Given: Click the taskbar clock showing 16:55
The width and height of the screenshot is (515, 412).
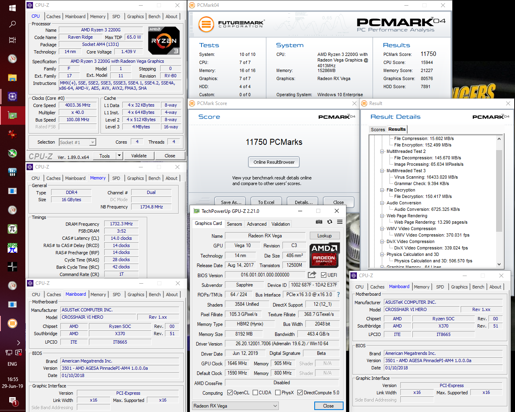Looking at the screenshot, I should [12, 379].
